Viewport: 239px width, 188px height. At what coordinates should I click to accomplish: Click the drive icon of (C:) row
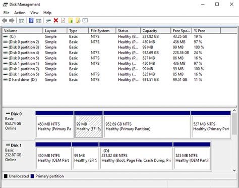pyautogui.click(x=6, y=36)
